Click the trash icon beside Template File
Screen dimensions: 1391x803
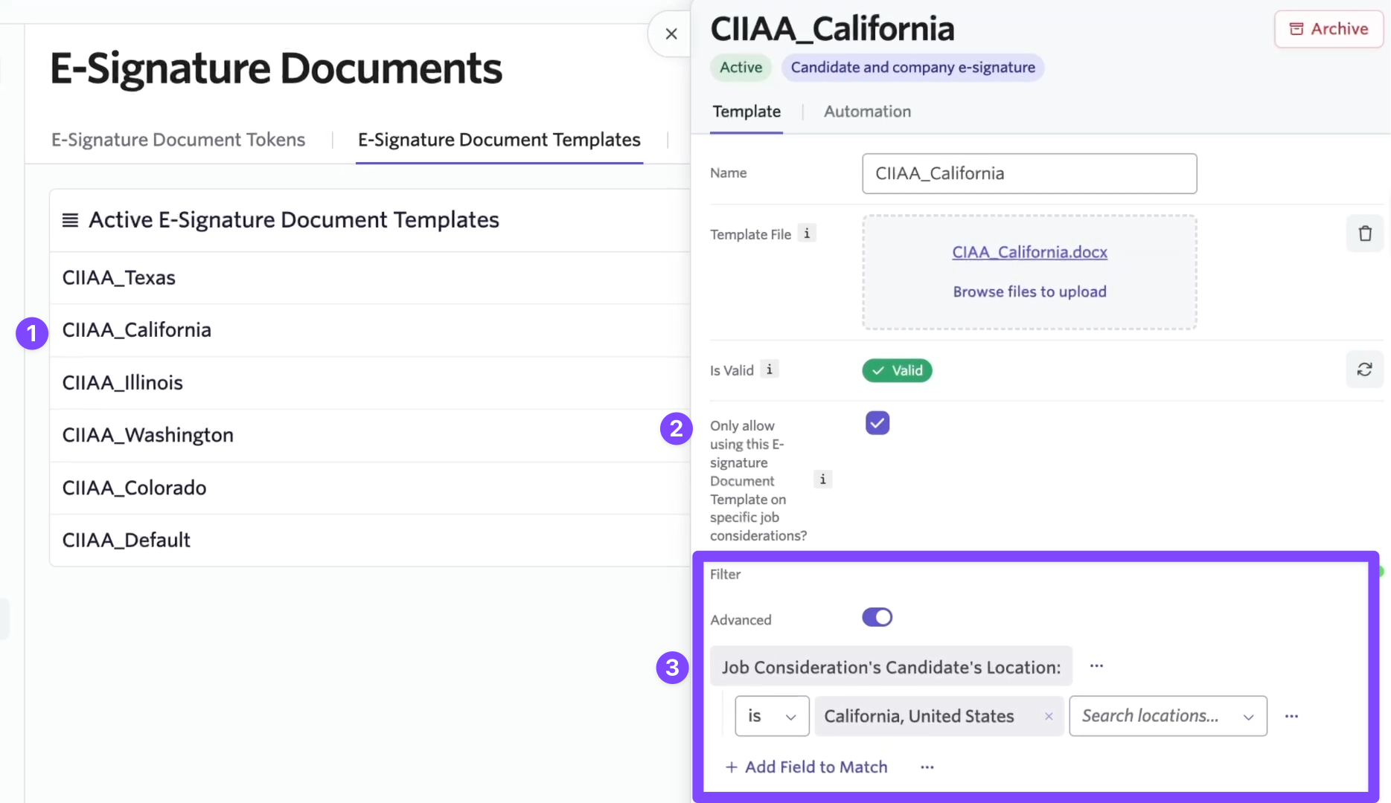tap(1364, 233)
